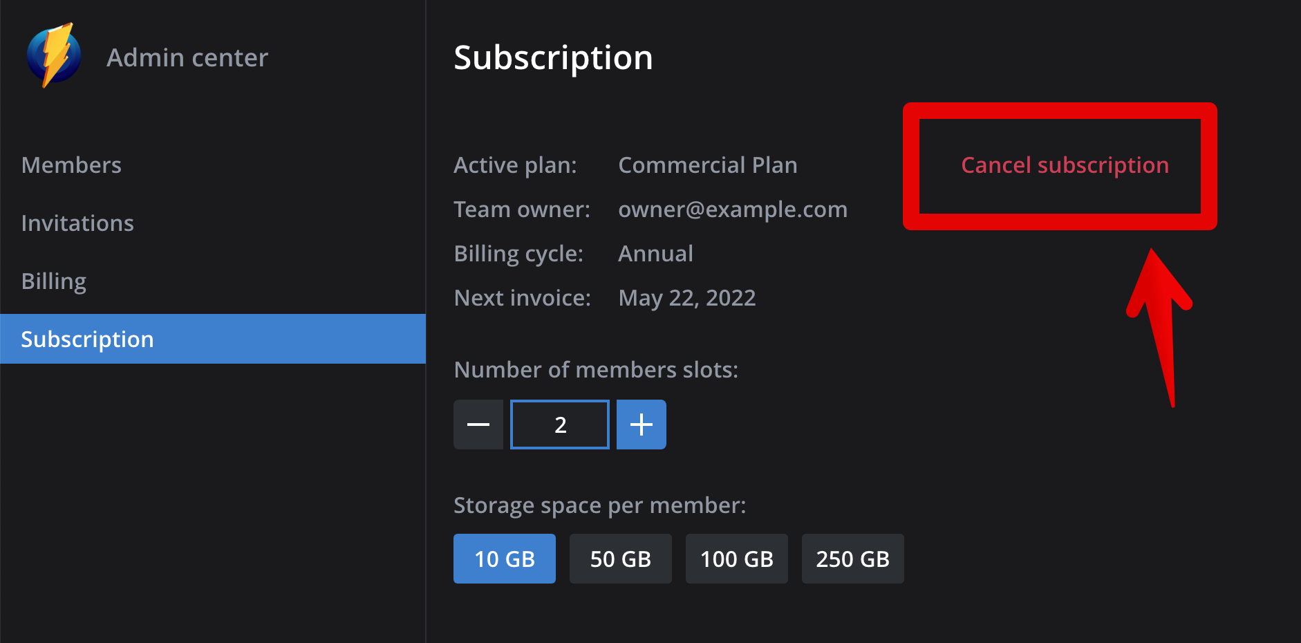Click the Cancel subscription link
Screen dimensions: 1301x643
coord(1065,165)
